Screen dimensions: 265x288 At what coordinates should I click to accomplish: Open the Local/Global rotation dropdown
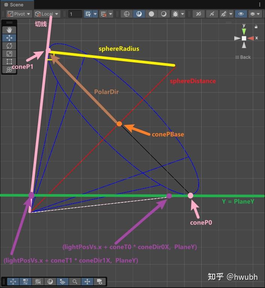click(x=47, y=14)
